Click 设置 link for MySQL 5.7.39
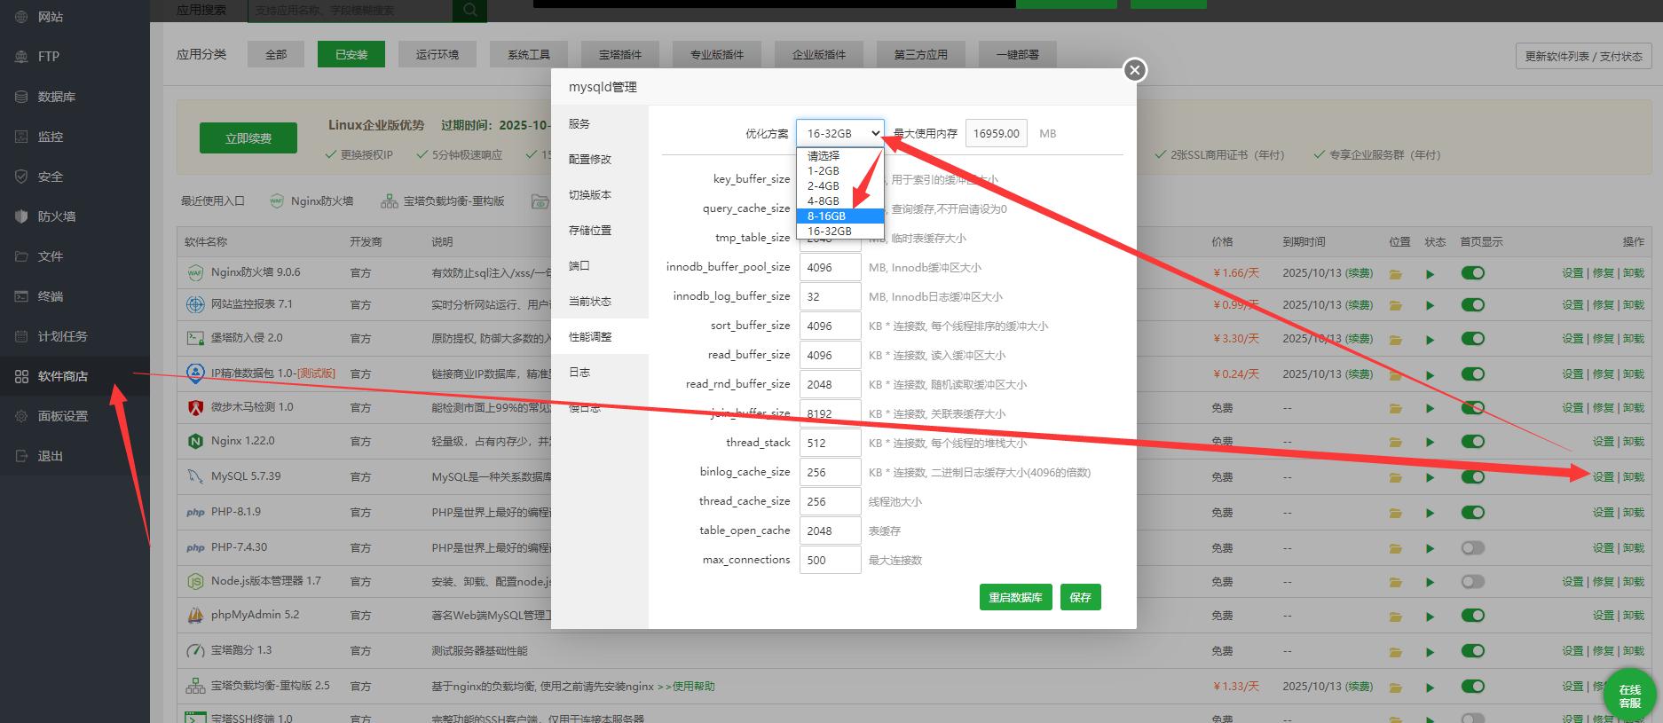The height and width of the screenshot is (723, 1663). (x=1603, y=476)
